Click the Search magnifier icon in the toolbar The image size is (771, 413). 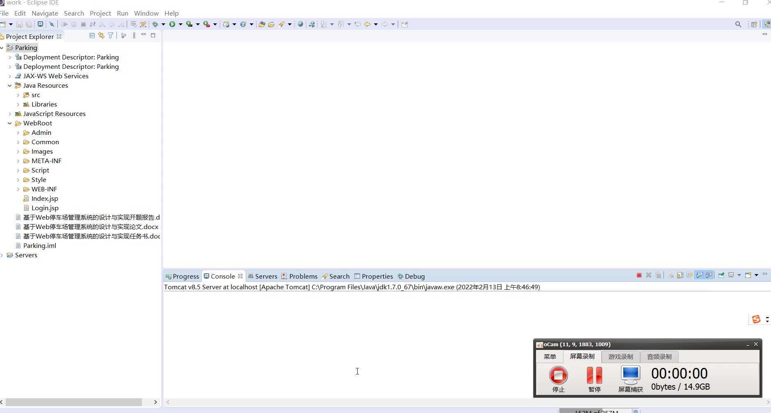(738, 24)
